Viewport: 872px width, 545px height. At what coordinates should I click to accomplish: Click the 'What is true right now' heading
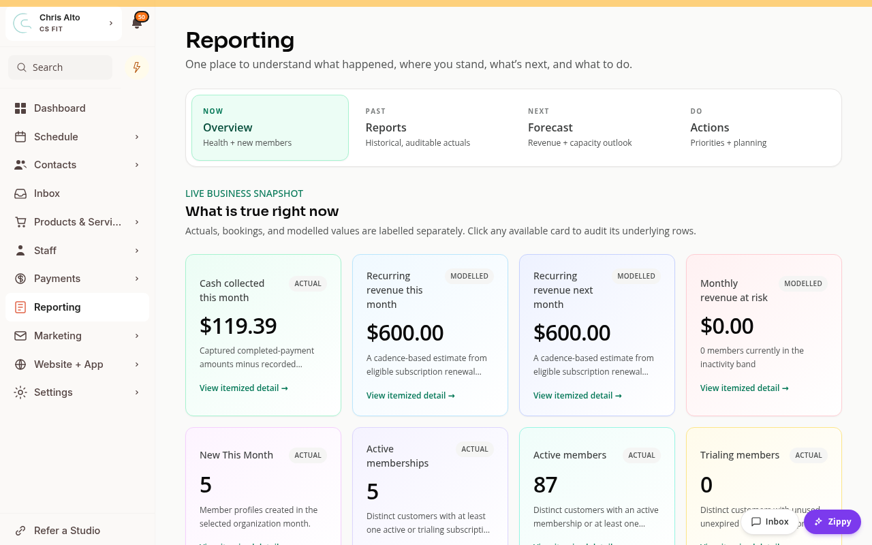(262, 211)
